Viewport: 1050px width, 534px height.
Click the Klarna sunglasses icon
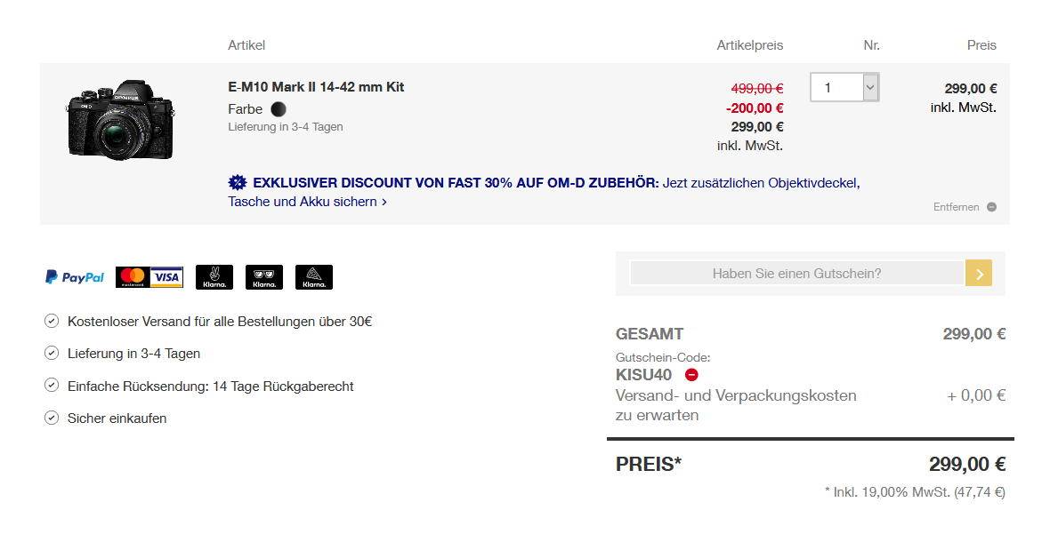pos(264,277)
